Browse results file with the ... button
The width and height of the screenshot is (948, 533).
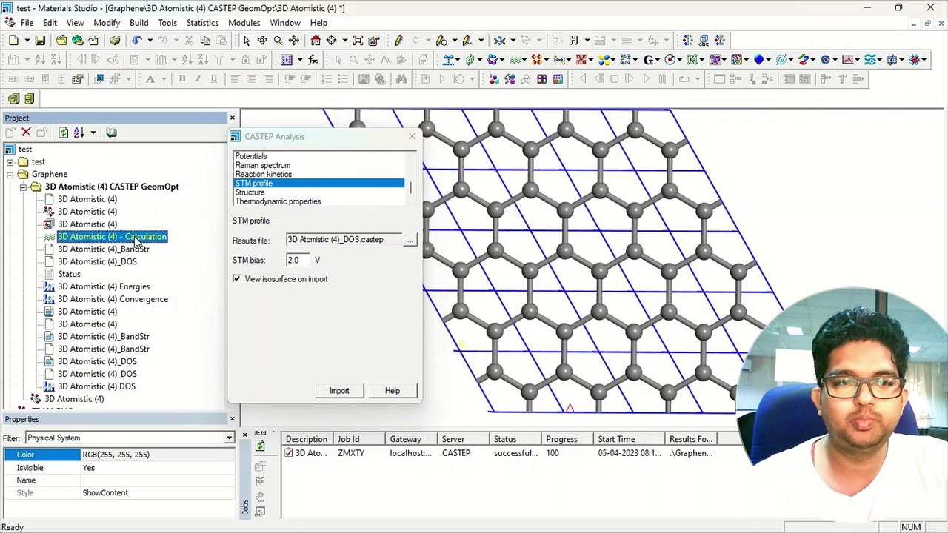(410, 240)
